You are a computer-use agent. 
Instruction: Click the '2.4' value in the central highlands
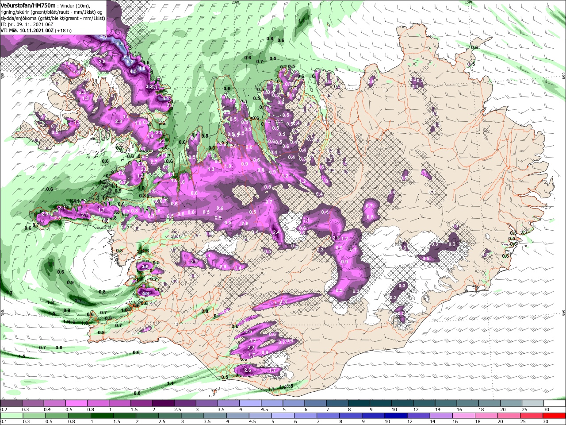tap(277, 232)
